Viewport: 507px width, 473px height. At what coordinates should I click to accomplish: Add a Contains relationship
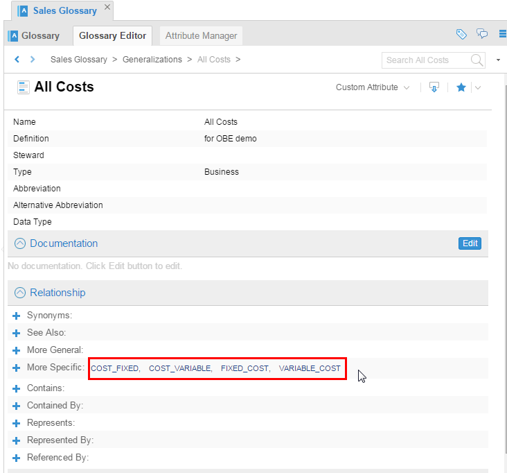16,389
